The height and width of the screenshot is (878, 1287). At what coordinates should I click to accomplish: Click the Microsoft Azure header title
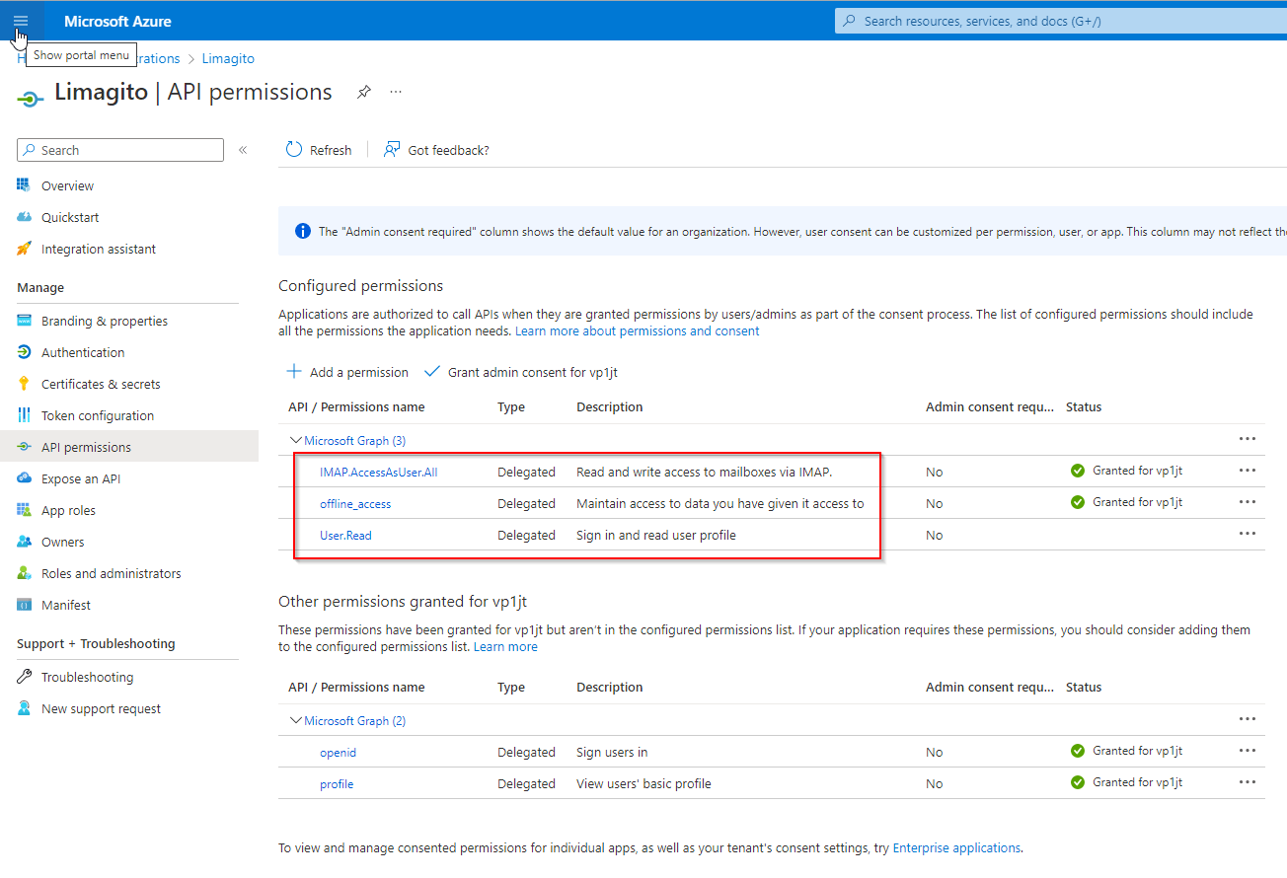tap(117, 21)
